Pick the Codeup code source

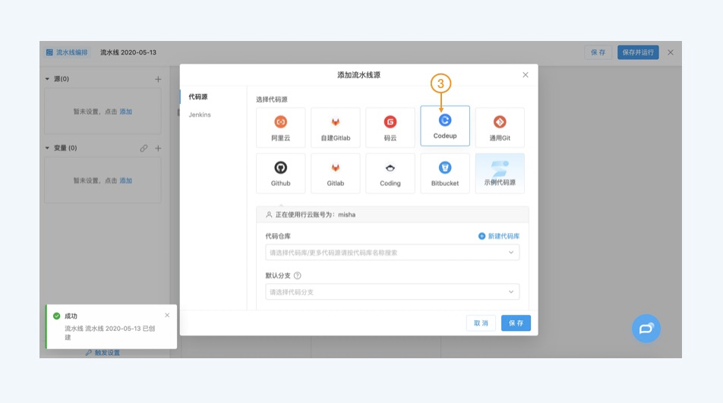click(x=445, y=126)
